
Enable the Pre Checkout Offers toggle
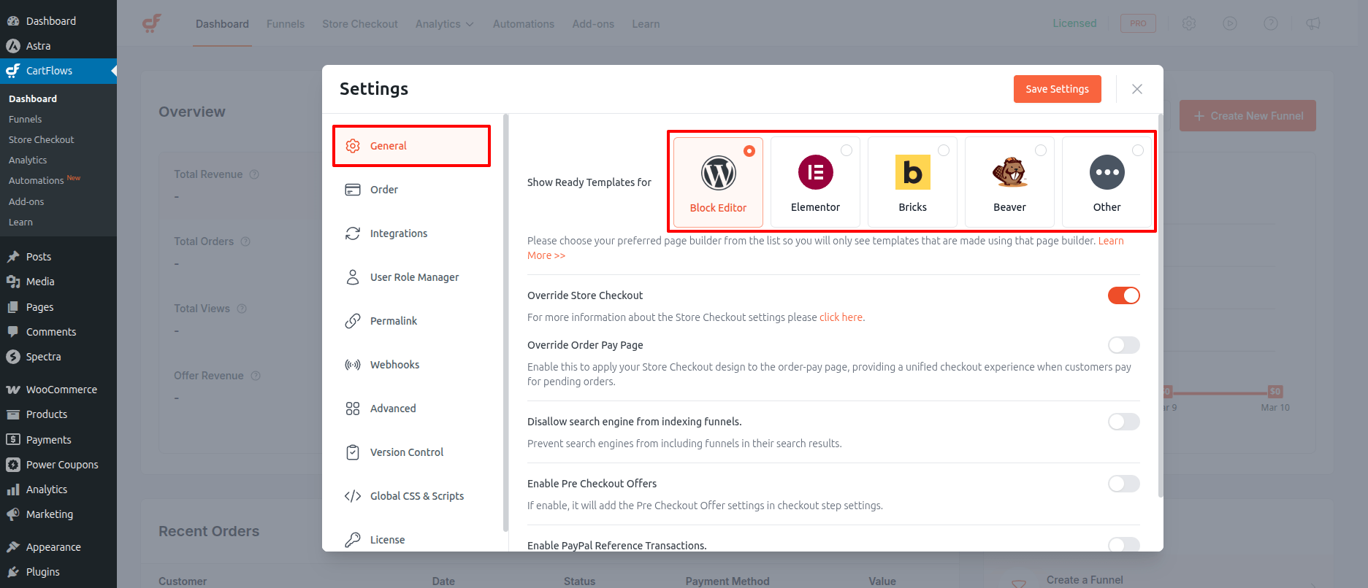(1124, 484)
